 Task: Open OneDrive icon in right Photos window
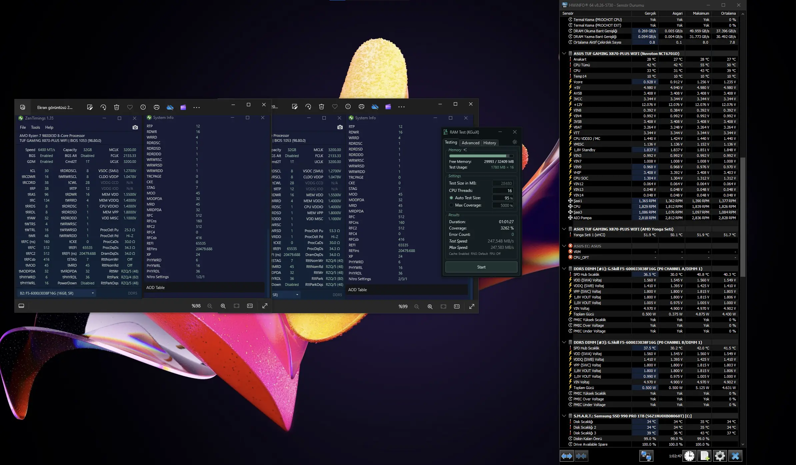click(375, 107)
